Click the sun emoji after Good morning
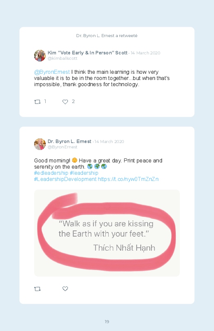This screenshot has width=214, height=331. pyautogui.click(x=74, y=160)
